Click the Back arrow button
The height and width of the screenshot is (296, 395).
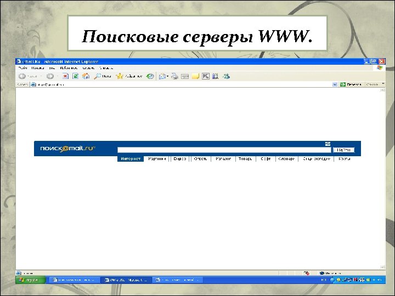click(x=22, y=76)
